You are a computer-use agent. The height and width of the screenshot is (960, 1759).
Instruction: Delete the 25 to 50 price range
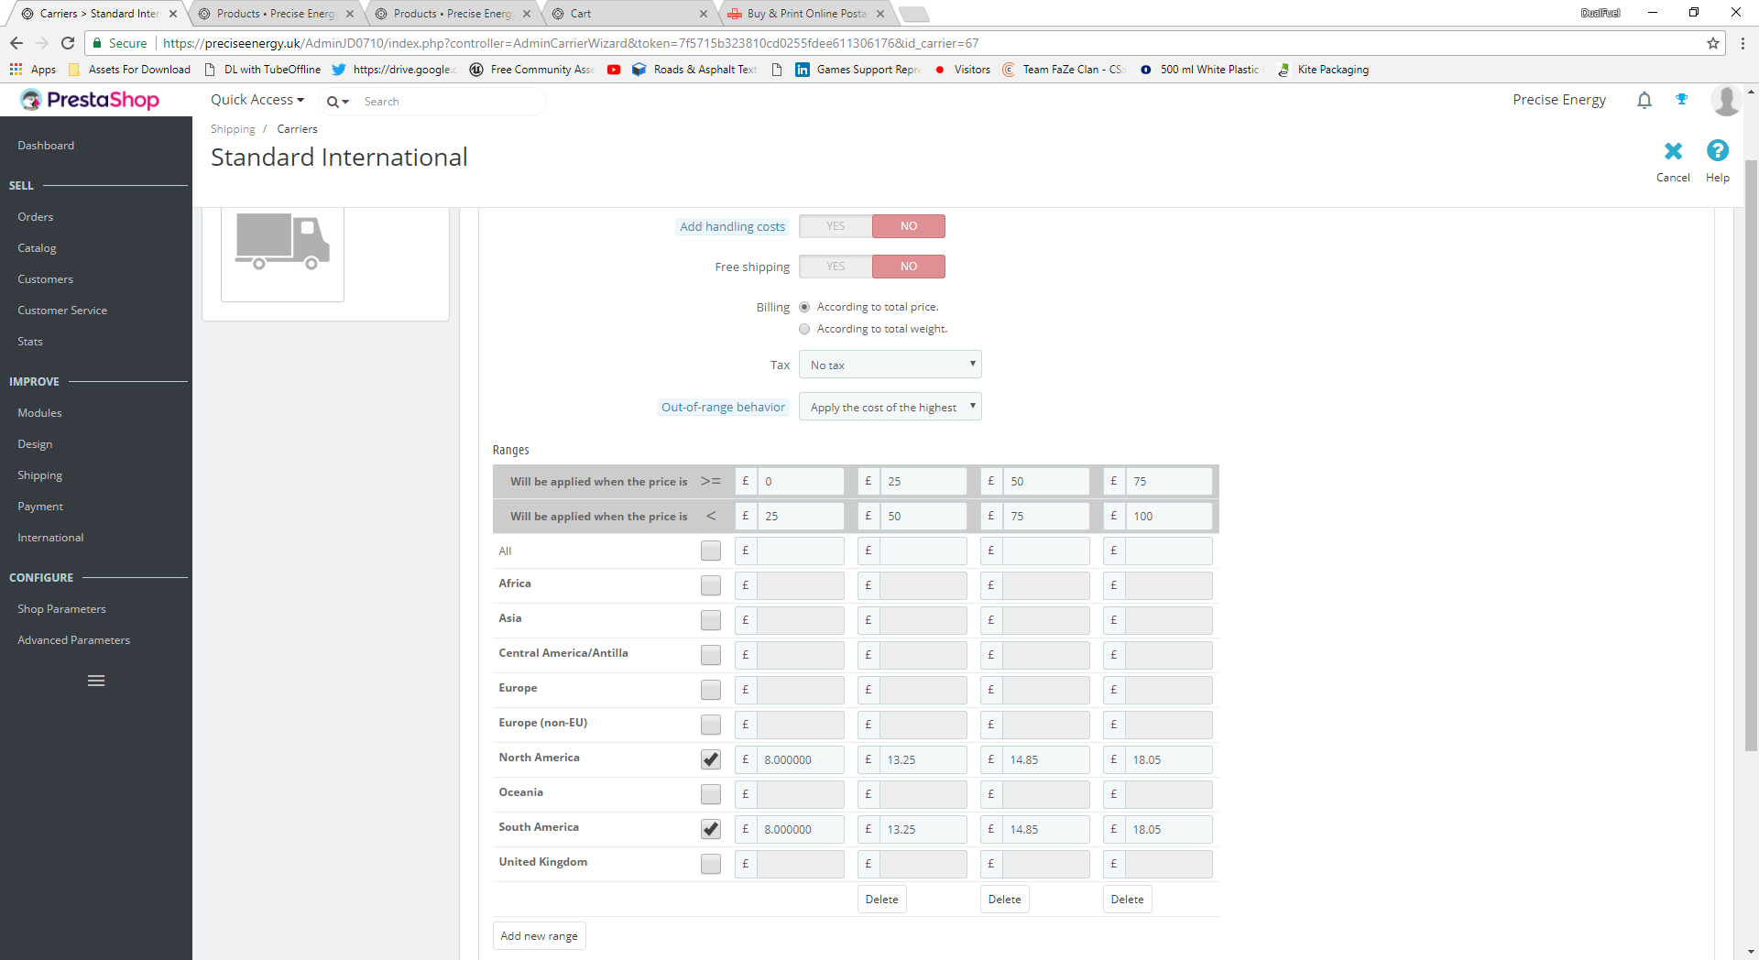pyautogui.click(x=881, y=900)
